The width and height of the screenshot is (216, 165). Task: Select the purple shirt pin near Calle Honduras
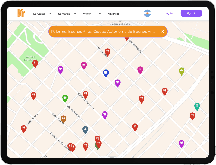pyautogui.click(x=105, y=114)
